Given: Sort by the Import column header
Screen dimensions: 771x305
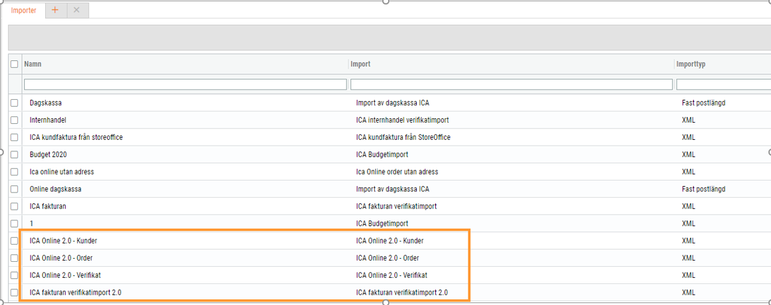Looking at the screenshot, I should 361,64.
